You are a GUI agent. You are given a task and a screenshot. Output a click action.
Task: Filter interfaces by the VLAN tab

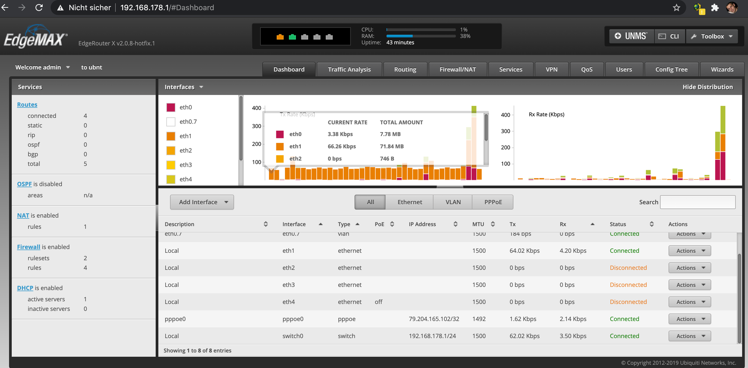(453, 202)
